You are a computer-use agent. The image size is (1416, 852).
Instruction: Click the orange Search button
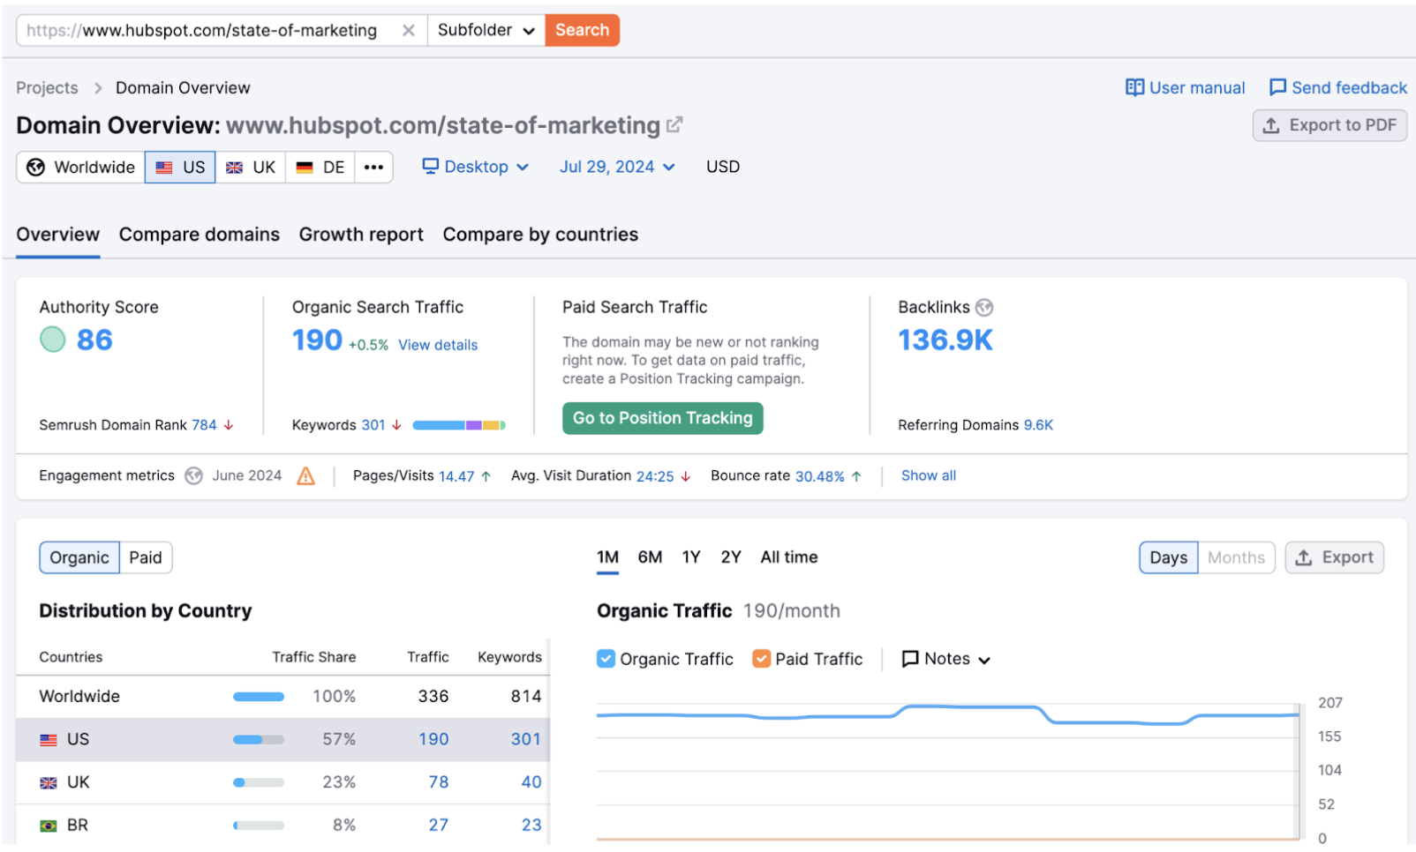[583, 30]
